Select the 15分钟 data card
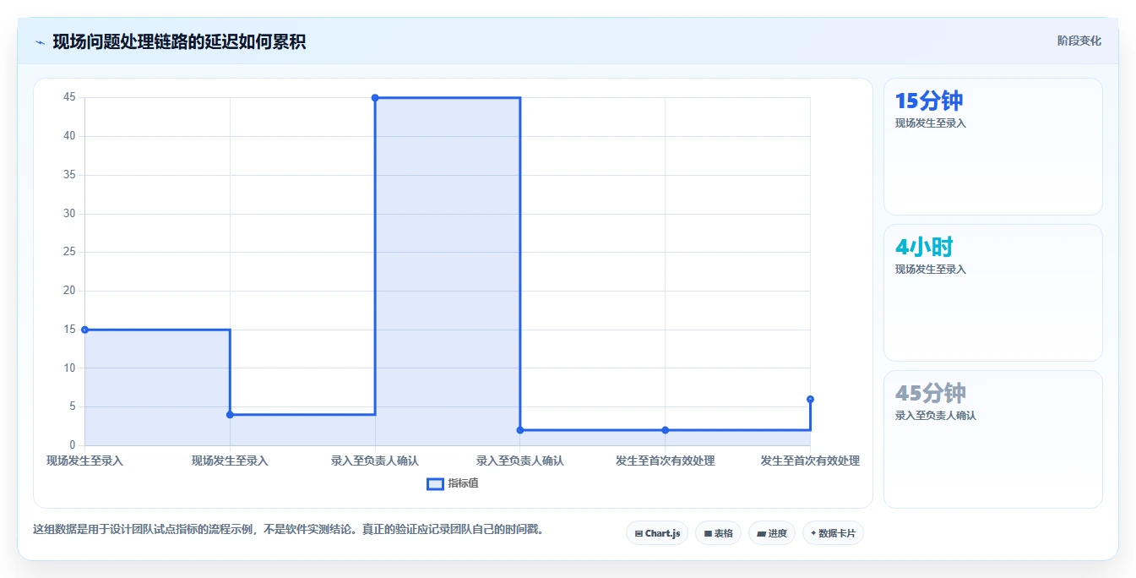This screenshot has width=1136, height=578. point(993,147)
